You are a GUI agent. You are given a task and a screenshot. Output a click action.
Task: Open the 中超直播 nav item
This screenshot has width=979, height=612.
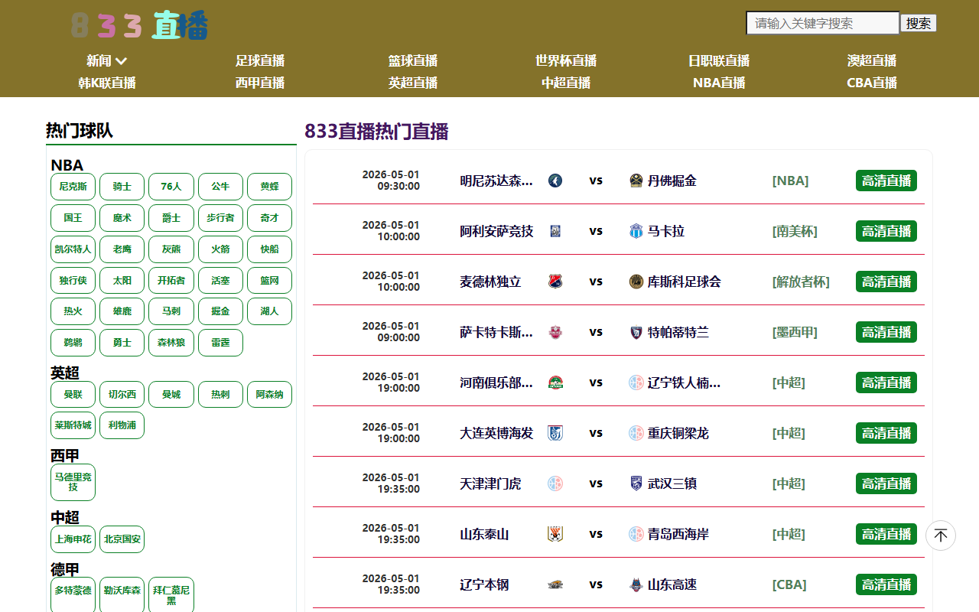tap(566, 83)
